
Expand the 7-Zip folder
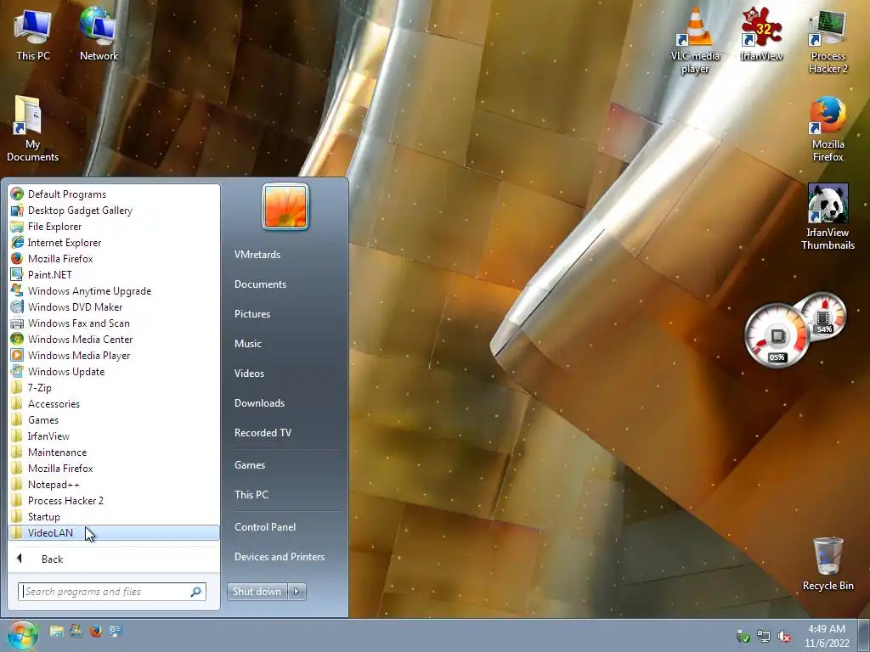click(114, 387)
